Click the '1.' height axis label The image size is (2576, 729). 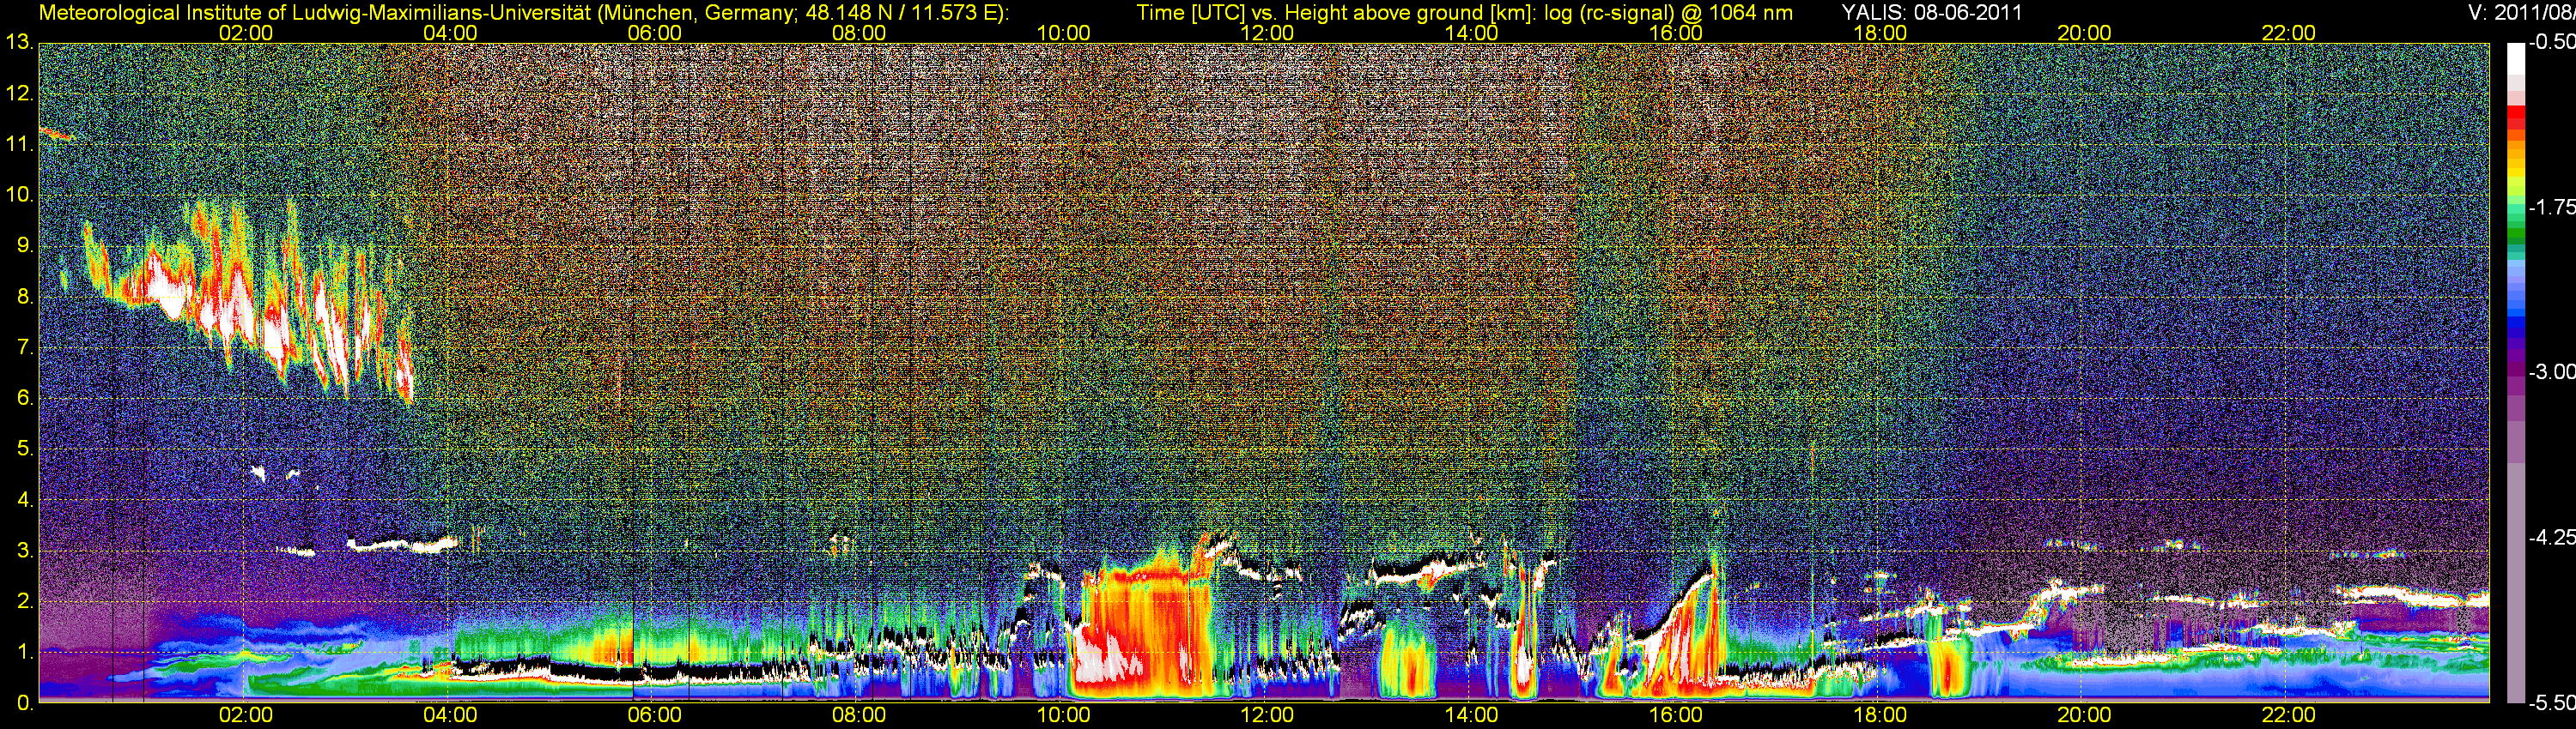click(25, 652)
